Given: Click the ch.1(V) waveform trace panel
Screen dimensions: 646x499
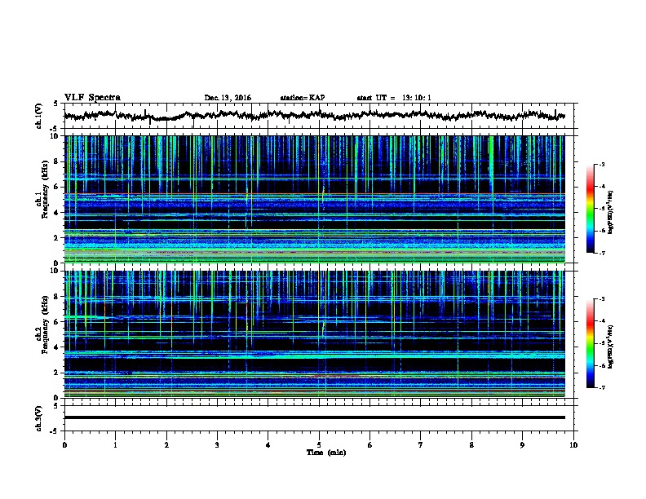Looking at the screenshot, I should click(x=319, y=116).
